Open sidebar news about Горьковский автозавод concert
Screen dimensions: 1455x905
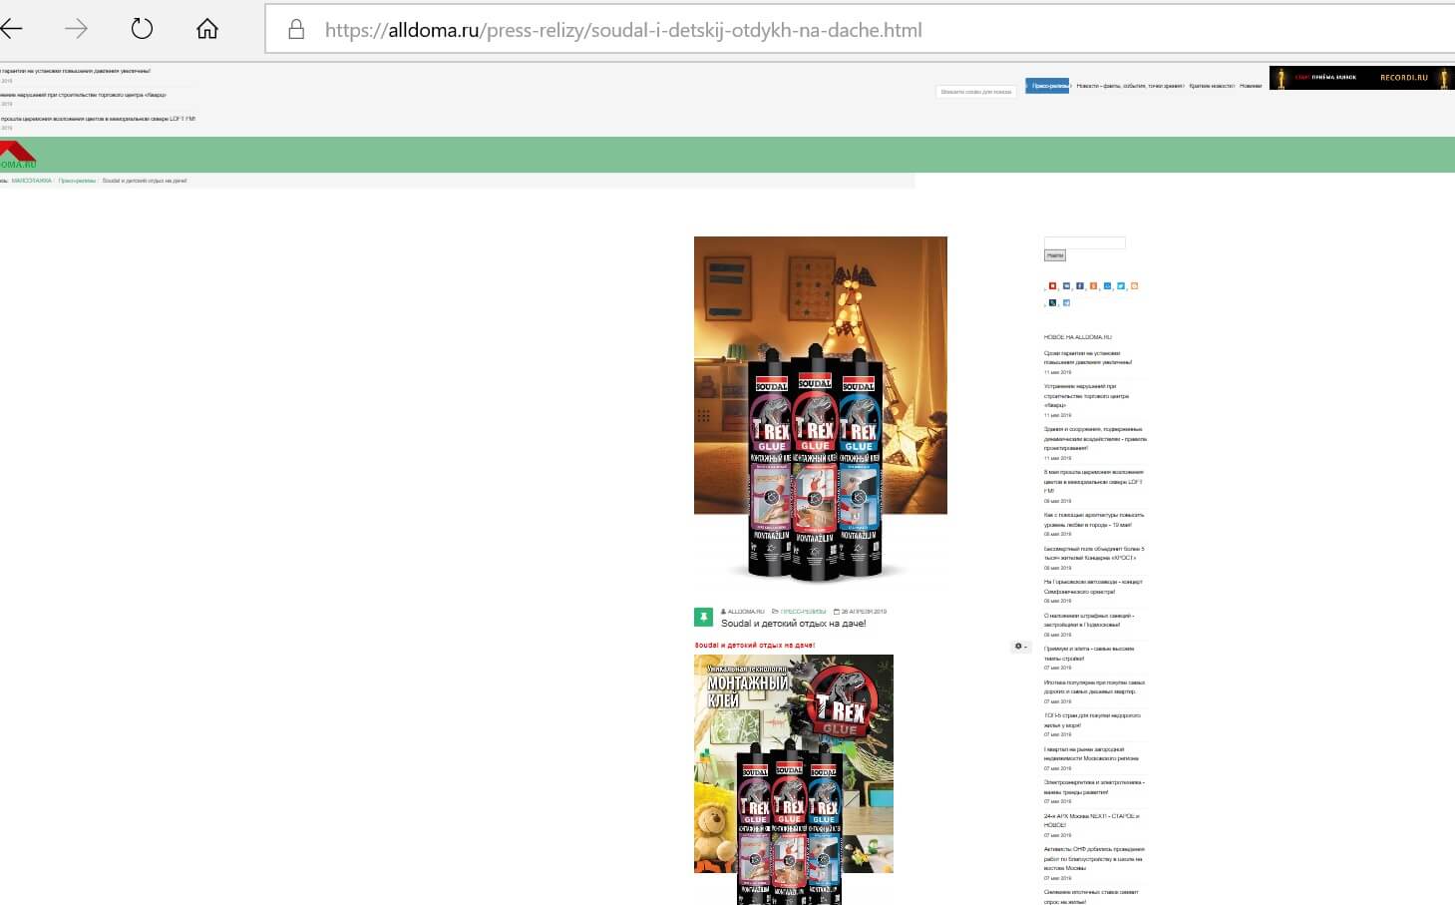coord(1093,587)
